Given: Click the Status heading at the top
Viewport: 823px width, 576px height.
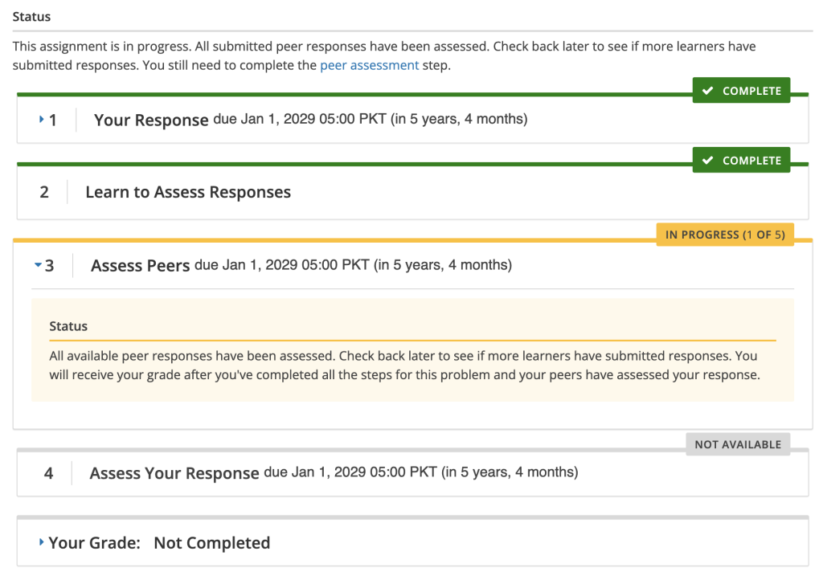Looking at the screenshot, I should point(30,16).
